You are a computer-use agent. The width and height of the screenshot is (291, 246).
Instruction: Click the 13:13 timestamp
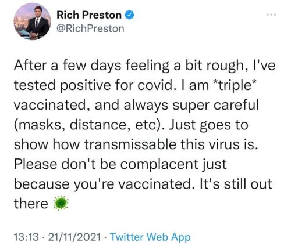(26, 237)
